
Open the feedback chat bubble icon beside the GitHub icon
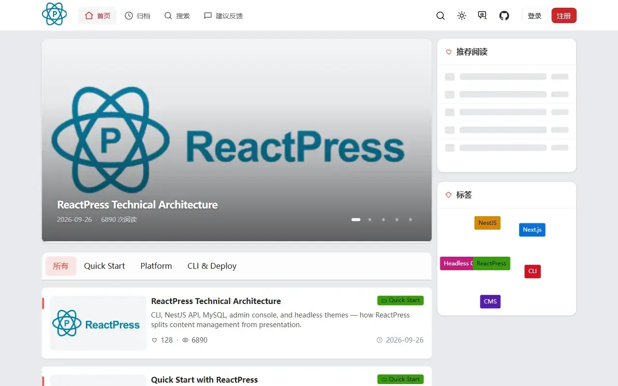pos(482,16)
